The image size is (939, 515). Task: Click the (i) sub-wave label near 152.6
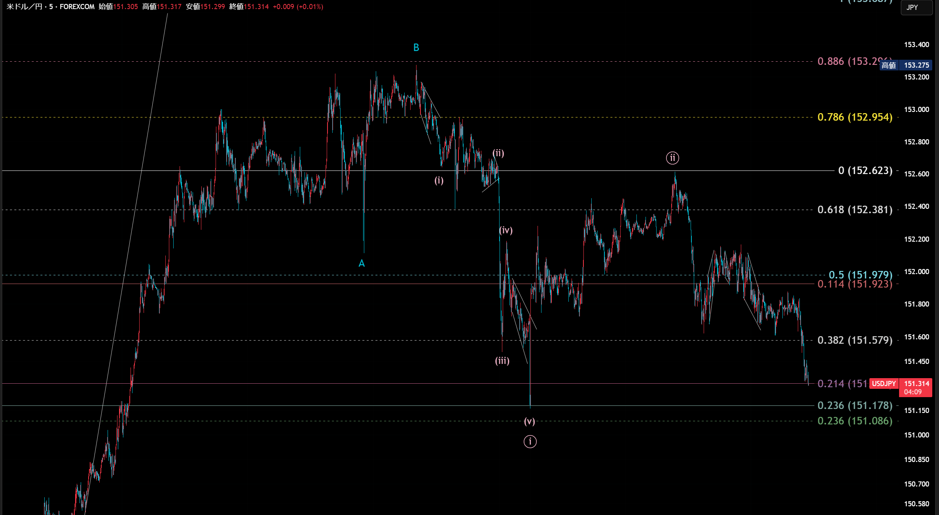point(439,181)
